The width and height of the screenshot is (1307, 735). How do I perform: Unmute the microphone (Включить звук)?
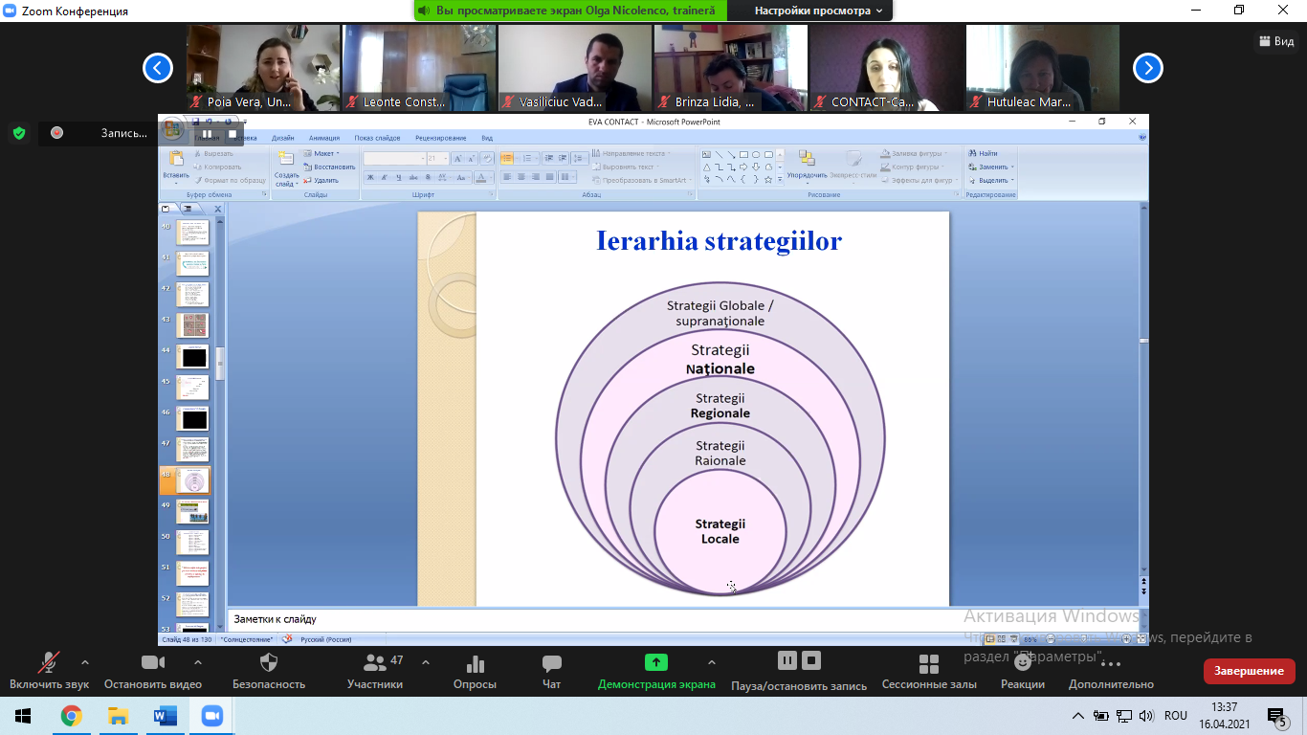click(49, 662)
